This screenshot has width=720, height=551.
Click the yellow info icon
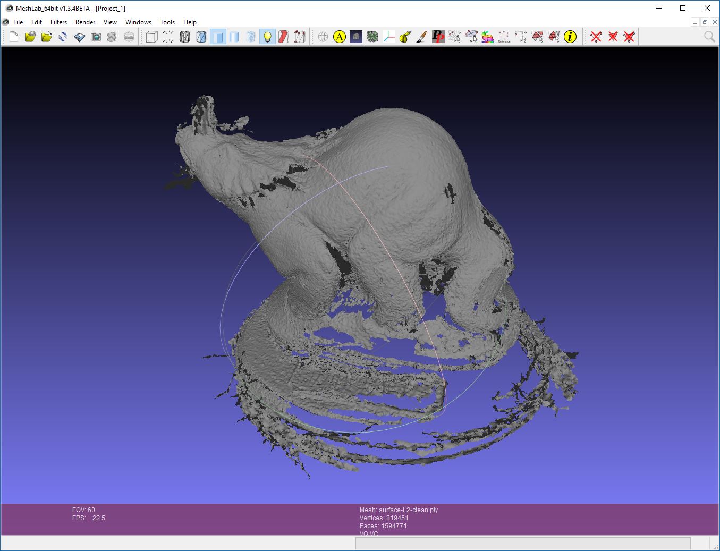pyautogui.click(x=570, y=37)
